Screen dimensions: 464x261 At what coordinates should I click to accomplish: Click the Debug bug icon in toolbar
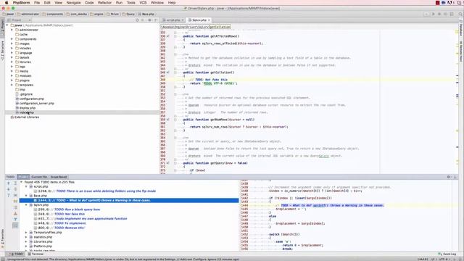439,14
